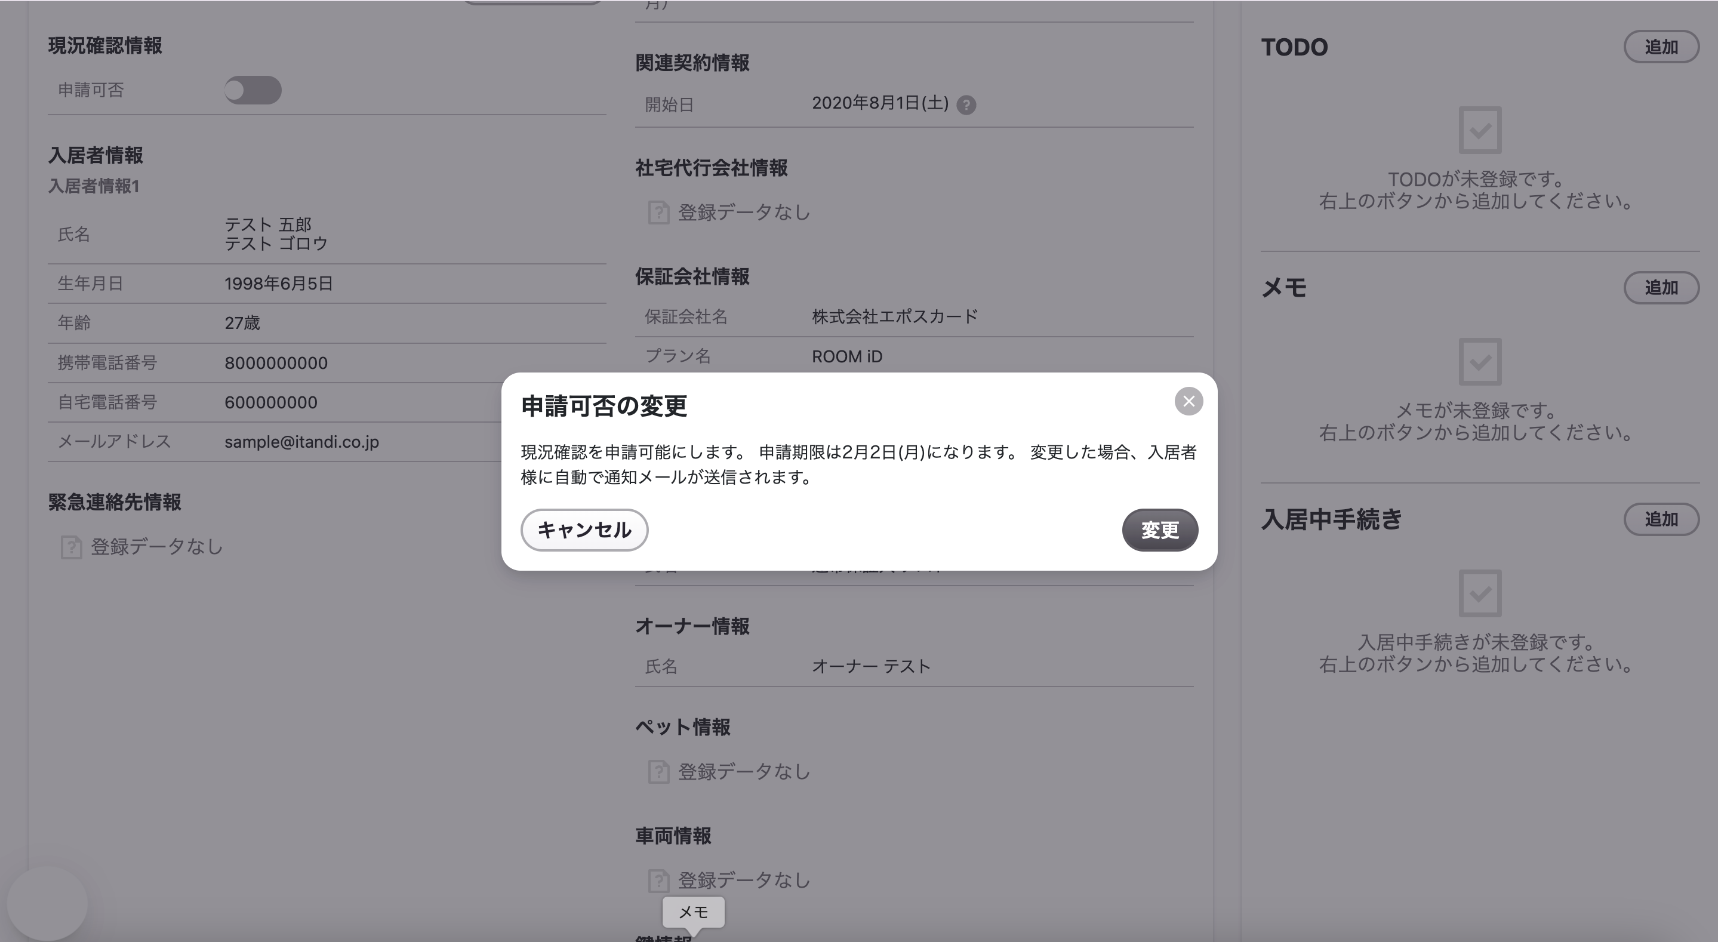Click name テスト 五郎
Screen dimensions: 1718x942
click(268, 224)
